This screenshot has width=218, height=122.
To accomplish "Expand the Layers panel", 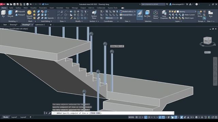I will coord(178,21).
